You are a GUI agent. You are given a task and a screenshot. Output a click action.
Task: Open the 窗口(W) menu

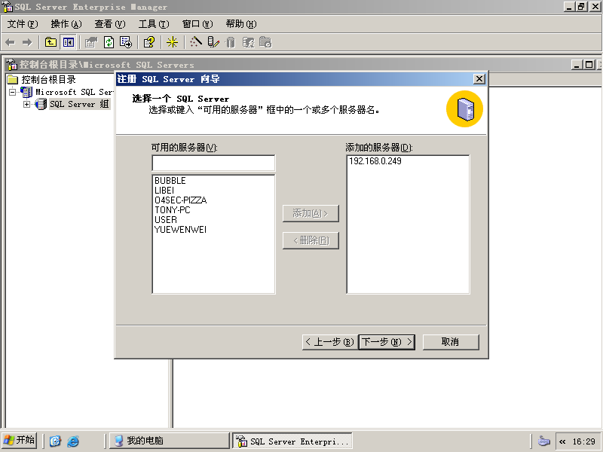(x=197, y=24)
